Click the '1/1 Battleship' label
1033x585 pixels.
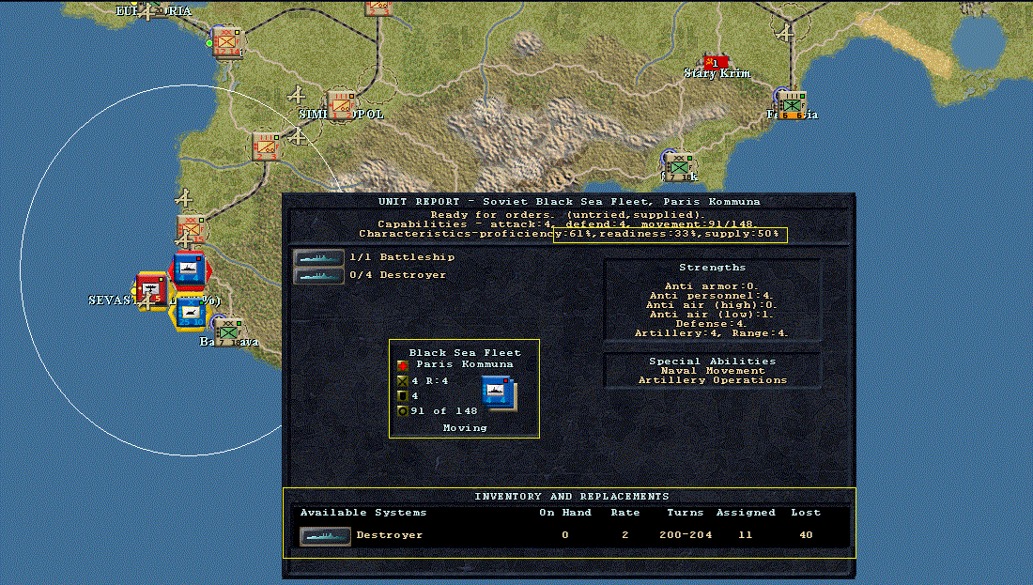[402, 257]
